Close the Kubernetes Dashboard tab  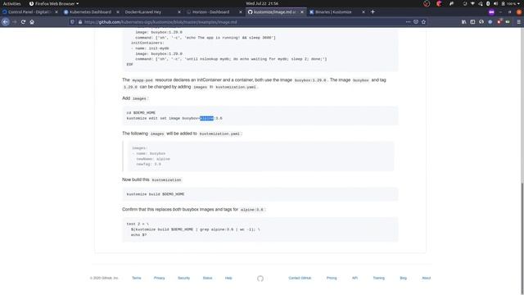118,12
